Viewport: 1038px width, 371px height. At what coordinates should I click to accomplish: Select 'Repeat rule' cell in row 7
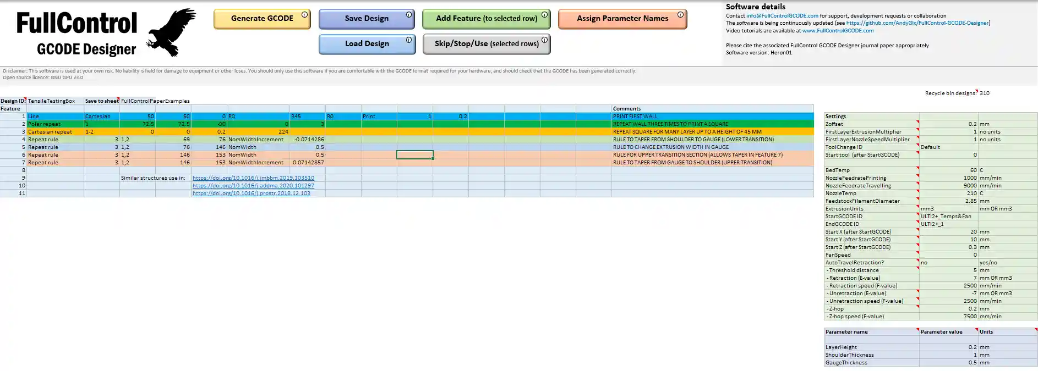coord(55,163)
